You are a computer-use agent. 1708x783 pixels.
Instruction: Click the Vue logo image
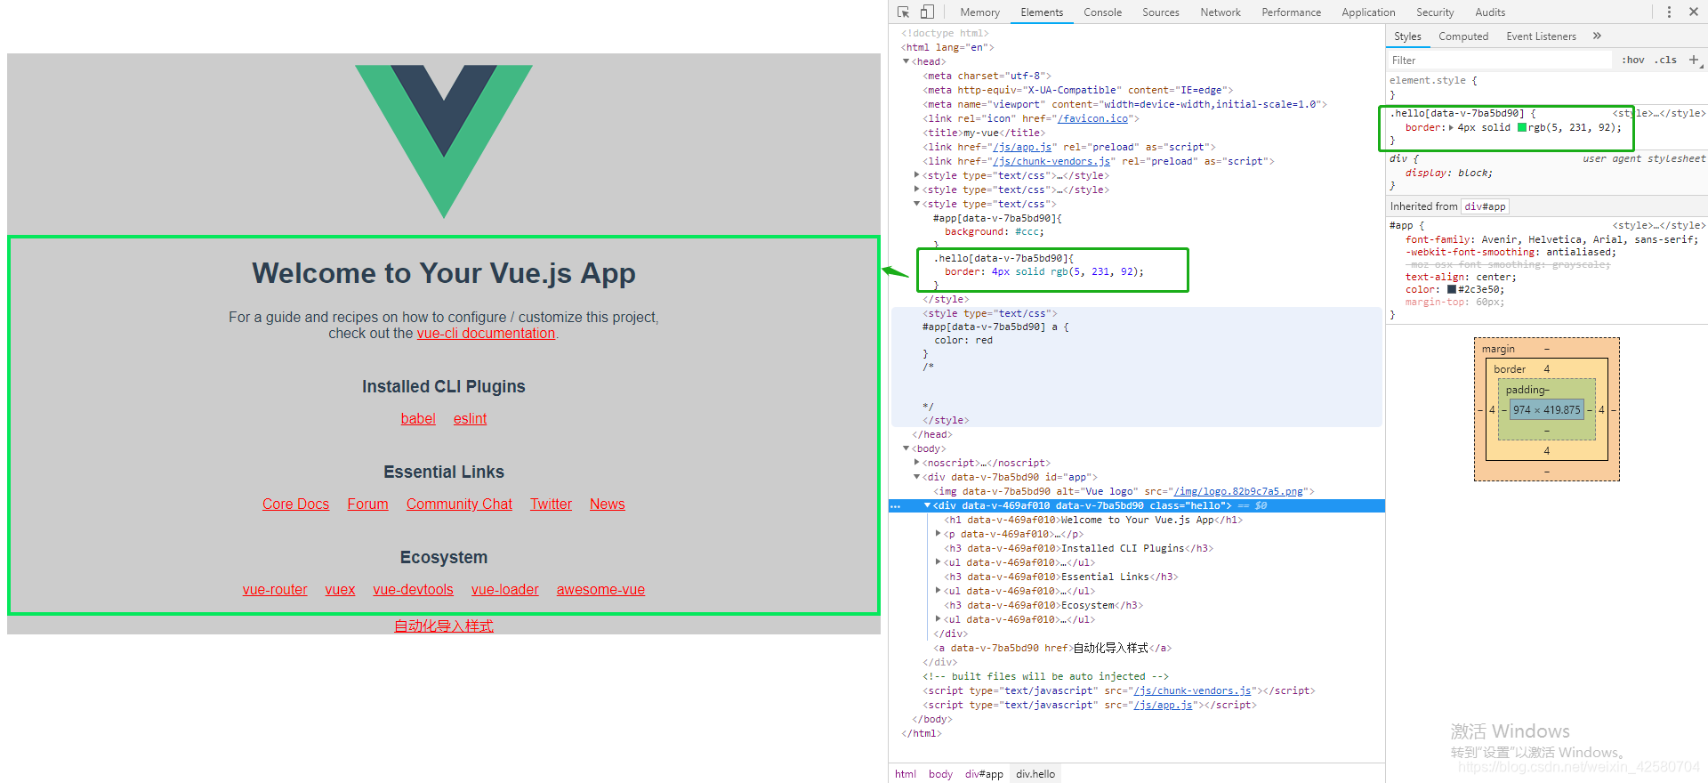(444, 141)
